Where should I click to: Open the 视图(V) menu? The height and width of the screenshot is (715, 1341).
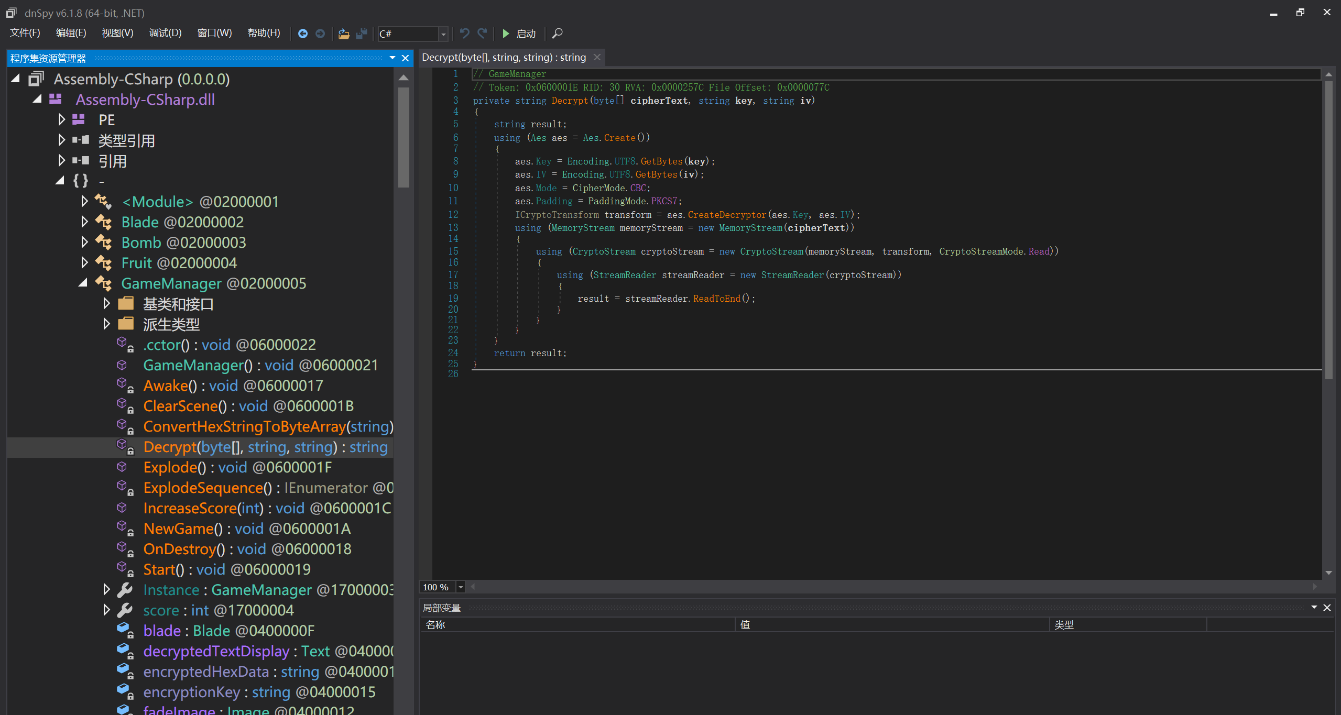(x=117, y=33)
